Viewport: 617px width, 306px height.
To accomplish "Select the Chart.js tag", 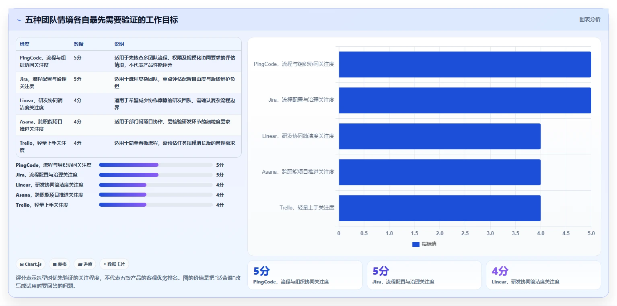I will [31, 264].
